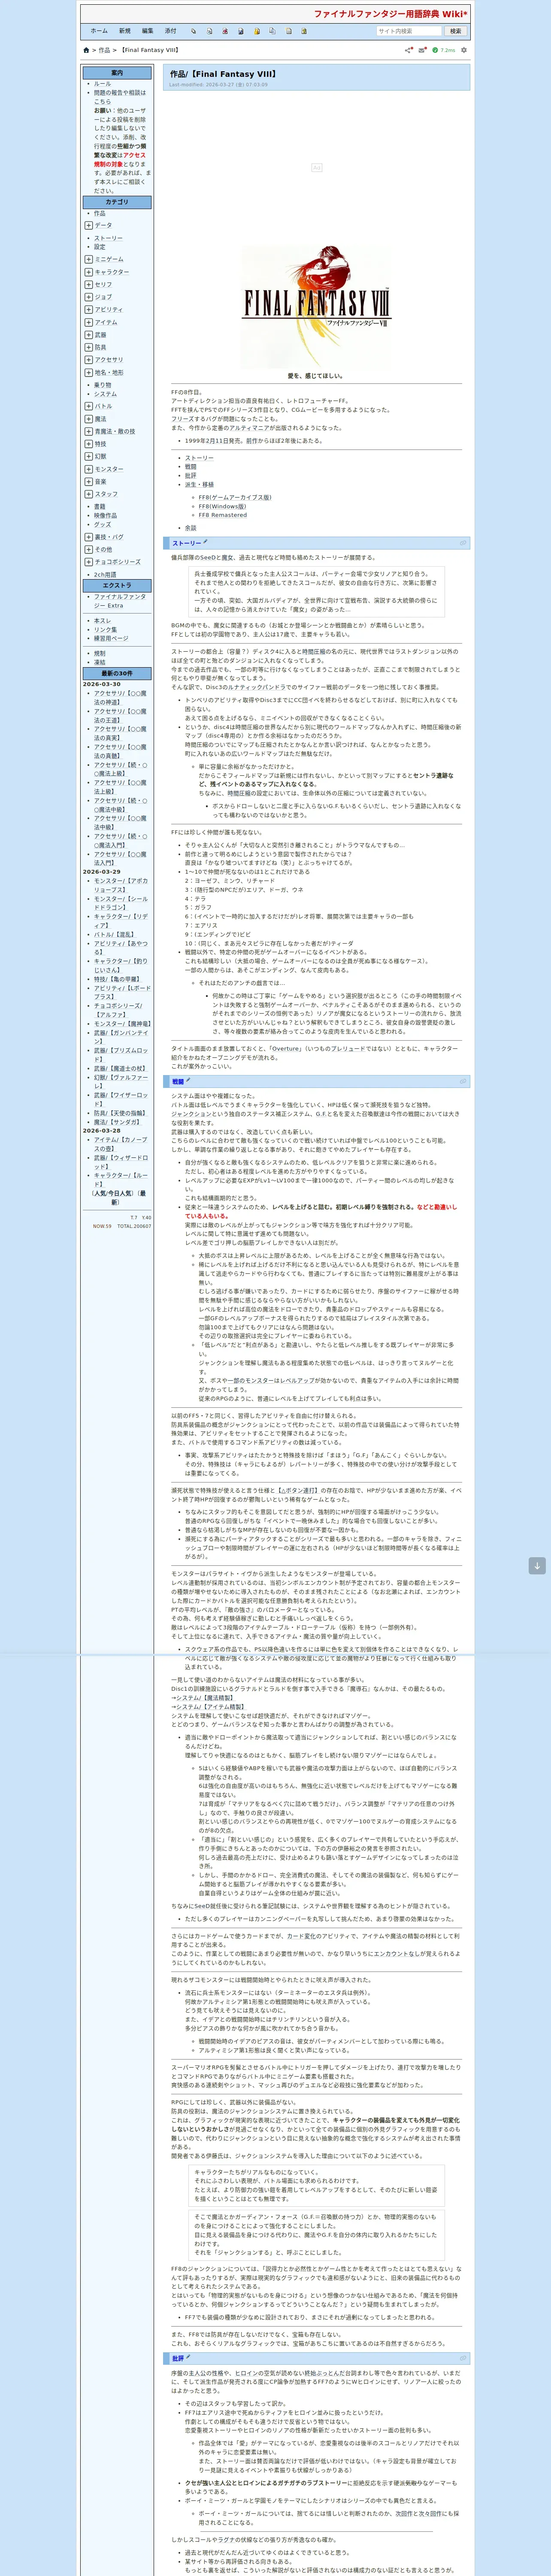Expand the 魔法 category
The width and height of the screenshot is (551, 2576).
[x=88, y=419]
